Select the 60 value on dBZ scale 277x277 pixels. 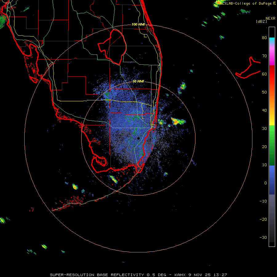click(264, 74)
